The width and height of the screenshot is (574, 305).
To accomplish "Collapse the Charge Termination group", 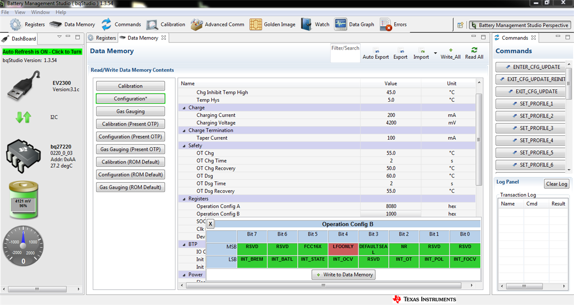I will (183, 130).
